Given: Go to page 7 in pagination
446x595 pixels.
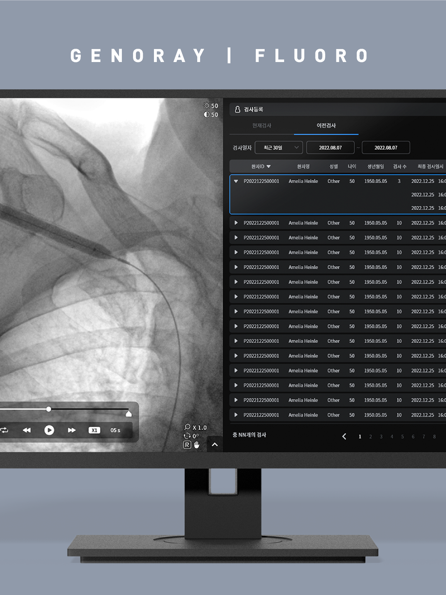Looking at the screenshot, I should [424, 437].
